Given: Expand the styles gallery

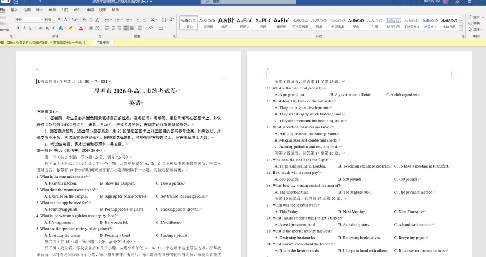Looking at the screenshot, I should click(x=461, y=28).
